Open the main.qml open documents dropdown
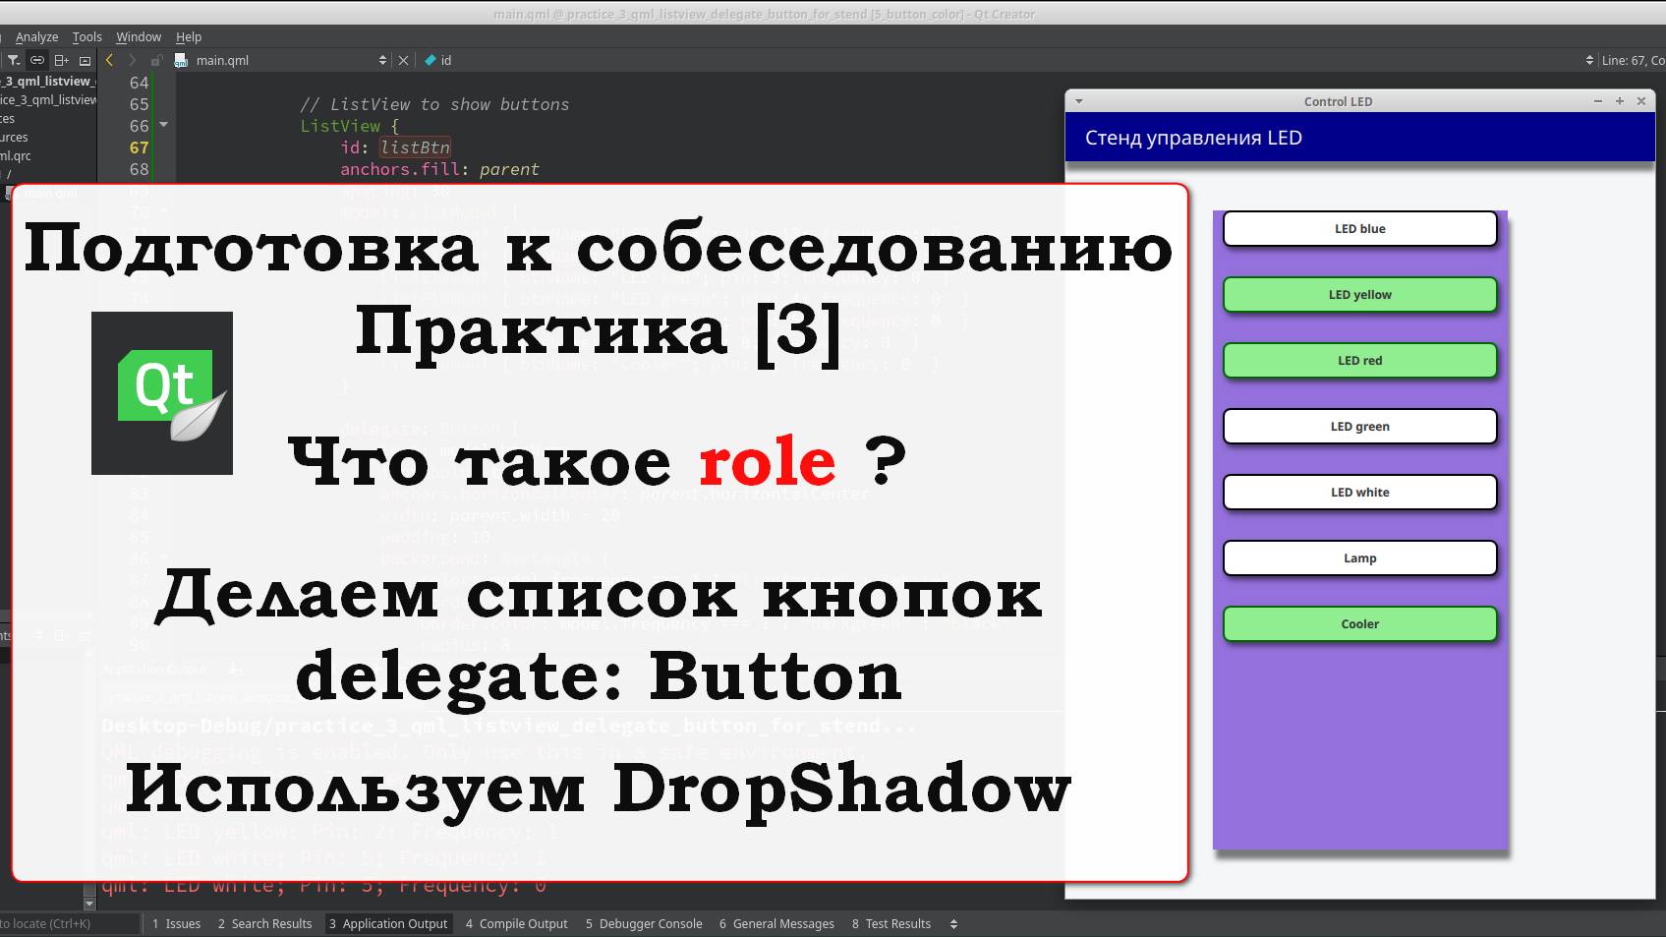 382,60
